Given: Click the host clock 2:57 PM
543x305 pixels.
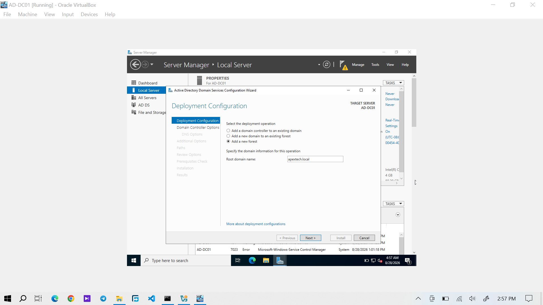Looking at the screenshot, I should tap(507, 299).
